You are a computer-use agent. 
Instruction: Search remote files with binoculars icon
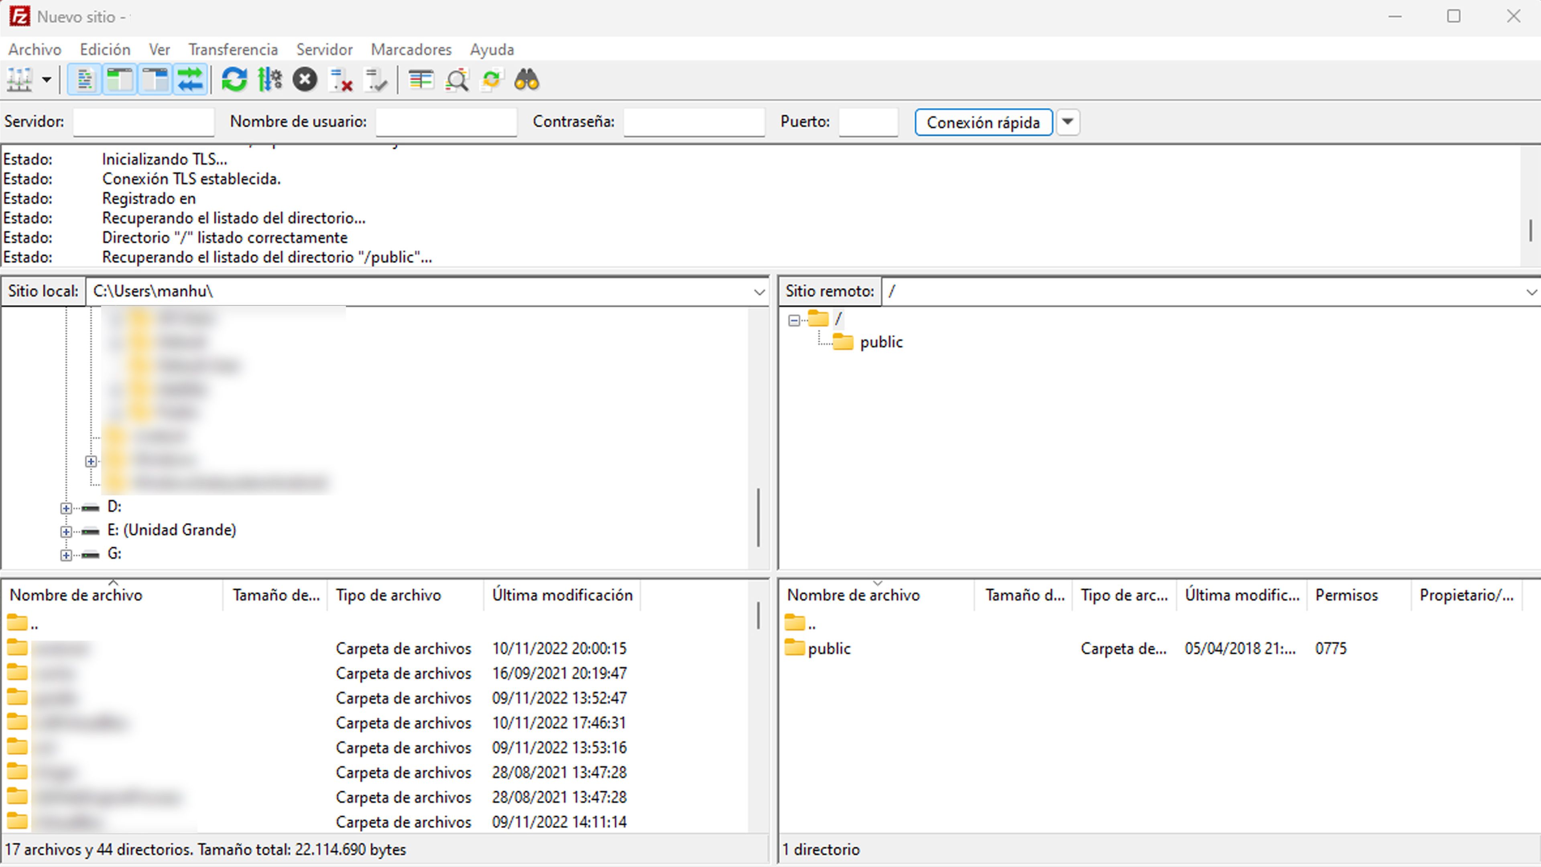pos(527,79)
